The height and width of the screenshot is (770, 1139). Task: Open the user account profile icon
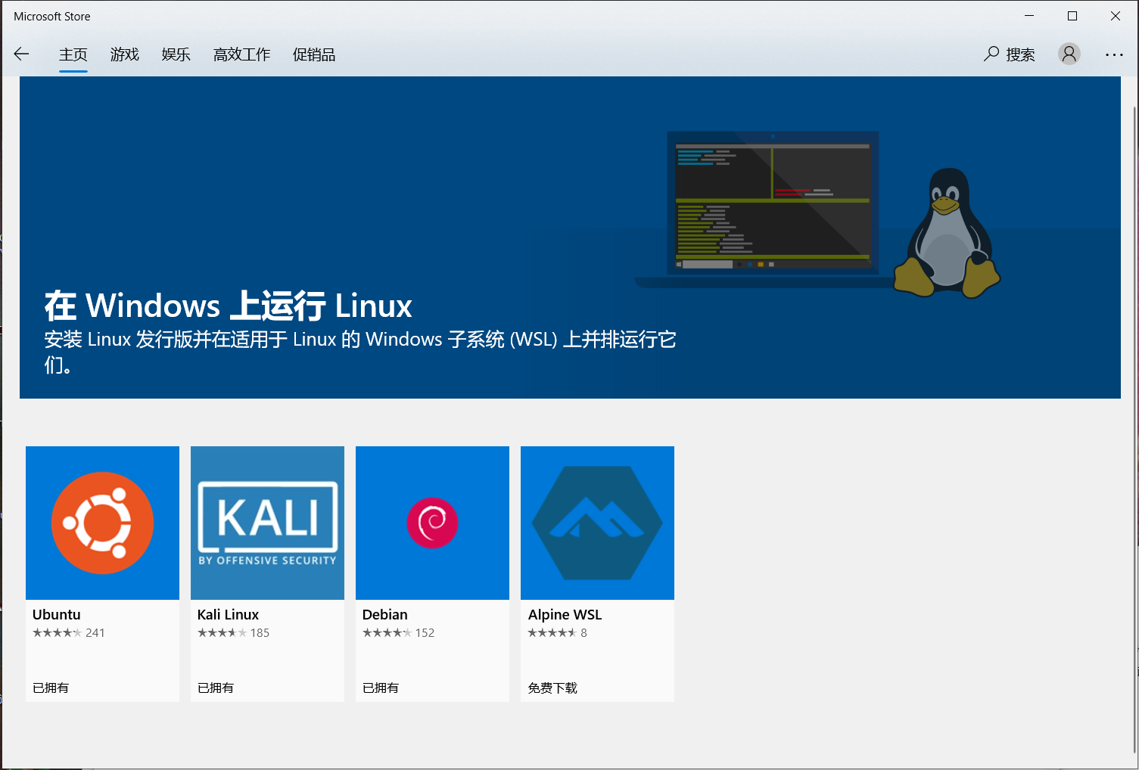(1069, 54)
